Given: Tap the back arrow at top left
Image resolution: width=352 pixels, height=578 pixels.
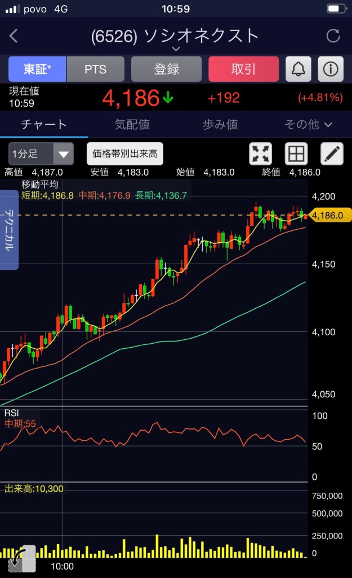Looking at the screenshot, I should click(x=14, y=37).
